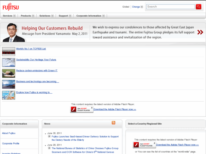Expand the June 30 SaaS news item
The height and width of the screenshot is (154, 206).
pos(49,136)
